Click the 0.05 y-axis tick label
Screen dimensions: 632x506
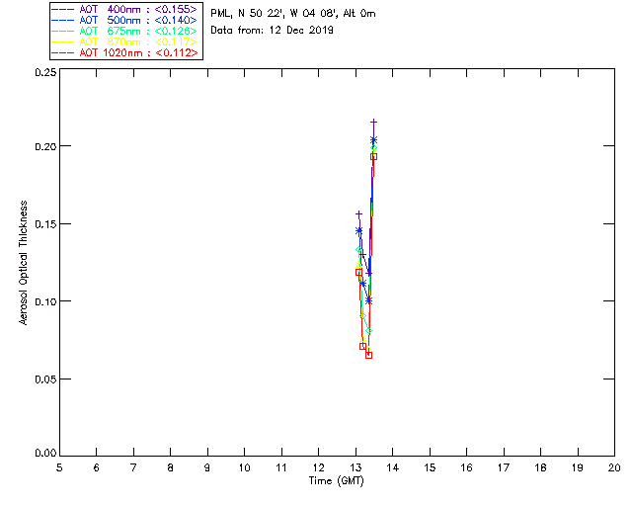[45, 379]
